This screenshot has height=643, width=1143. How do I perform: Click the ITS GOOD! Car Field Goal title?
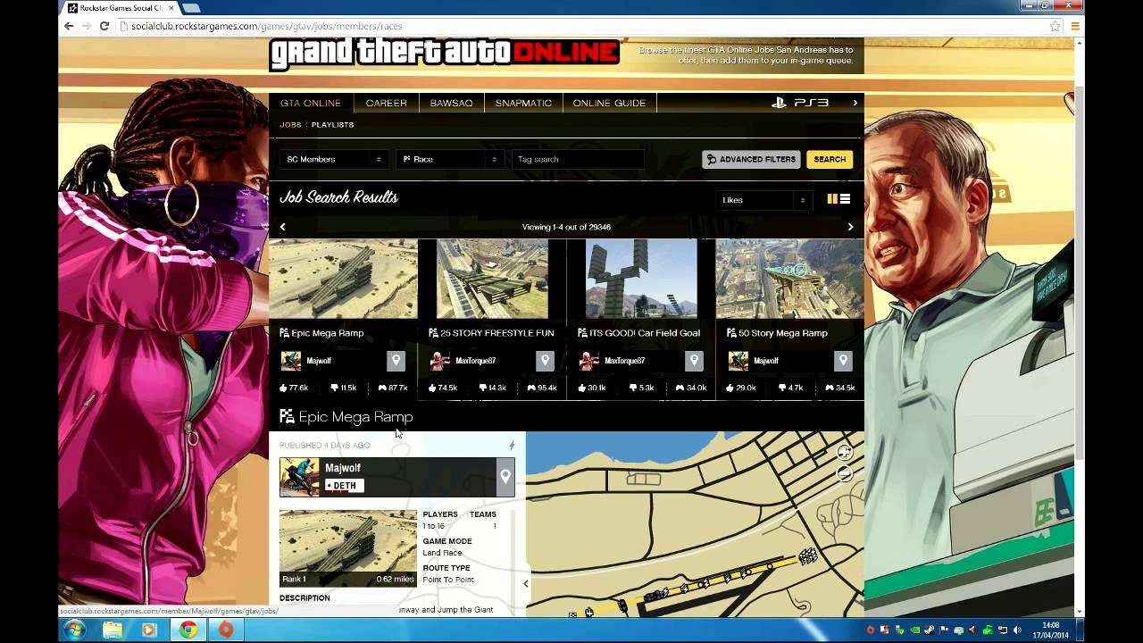(645, 333)
